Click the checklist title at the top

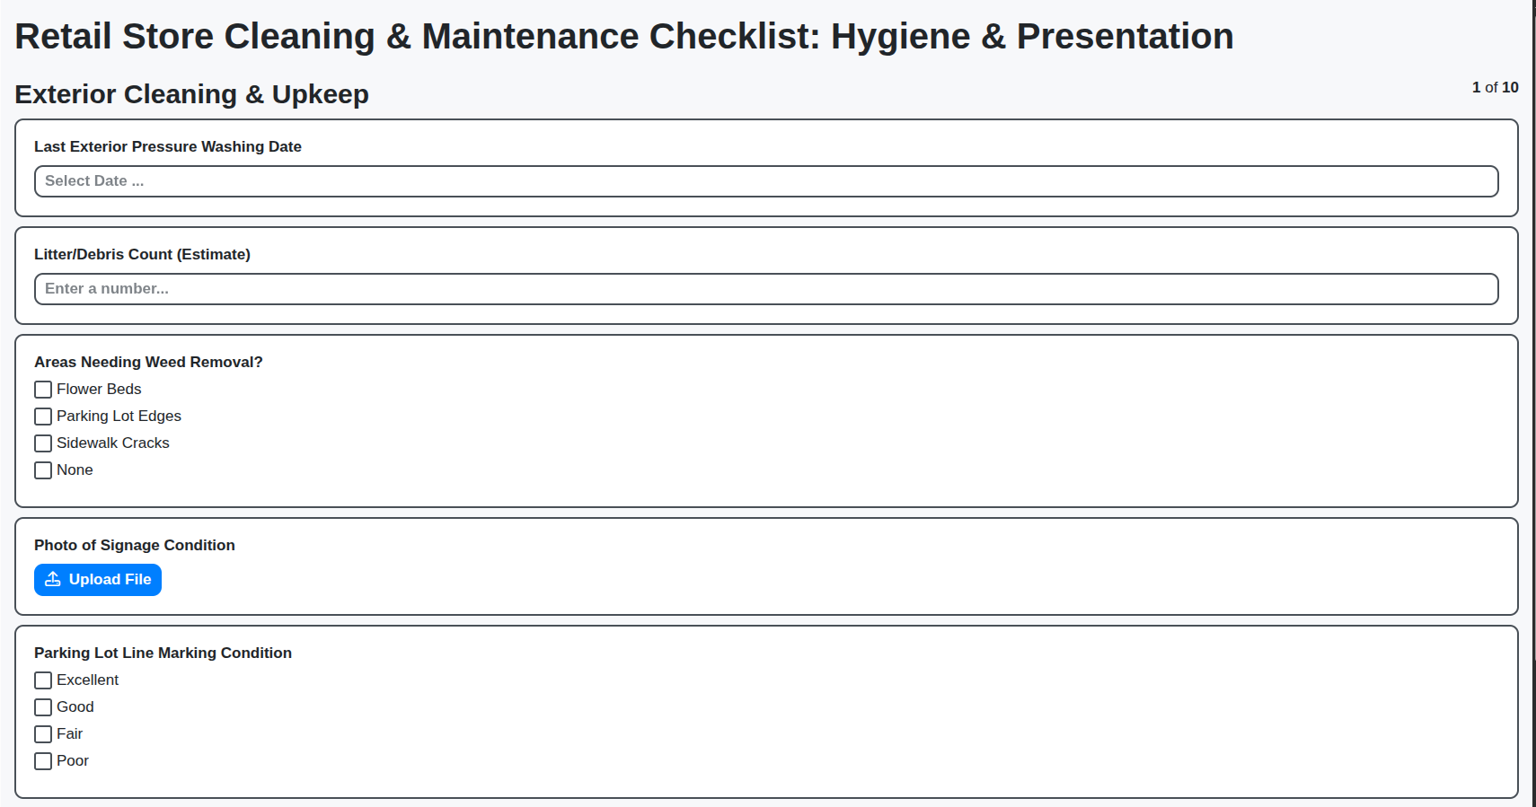point(623,36)
